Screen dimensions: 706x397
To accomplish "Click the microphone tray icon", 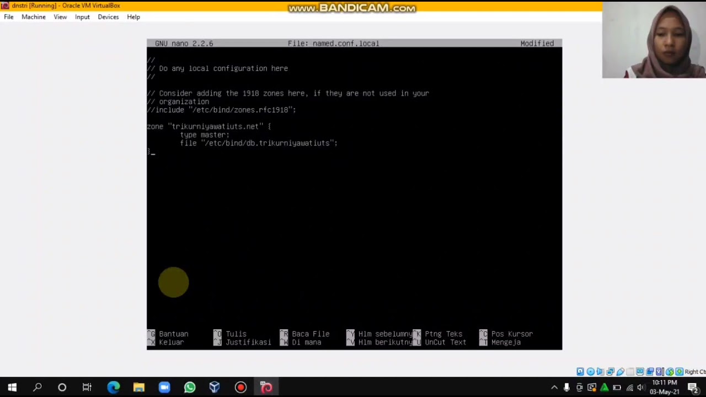I will (x=566, y=388).
